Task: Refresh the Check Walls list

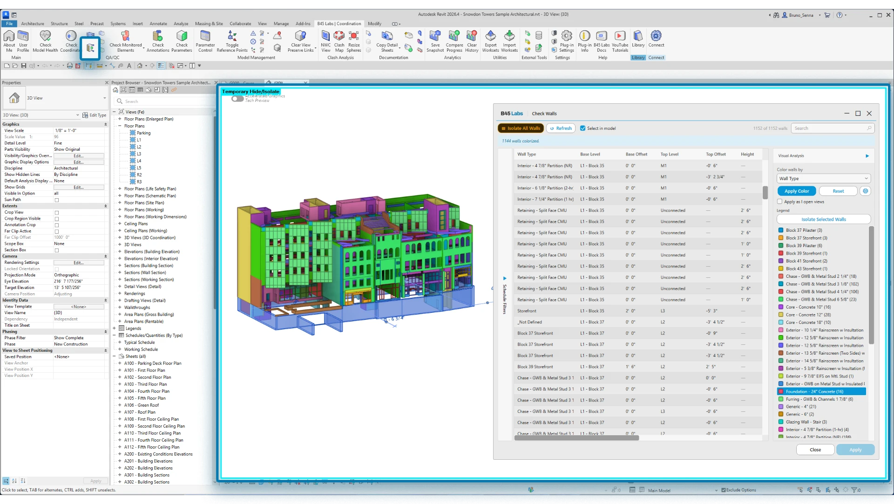Action: point(561,128)
